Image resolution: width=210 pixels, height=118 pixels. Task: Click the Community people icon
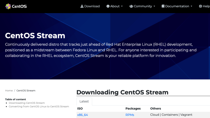[131, 6]
